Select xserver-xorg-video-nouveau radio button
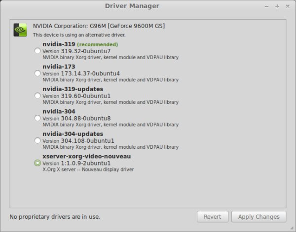This screenshot has width=296, height=232. [x=37, y=163]
